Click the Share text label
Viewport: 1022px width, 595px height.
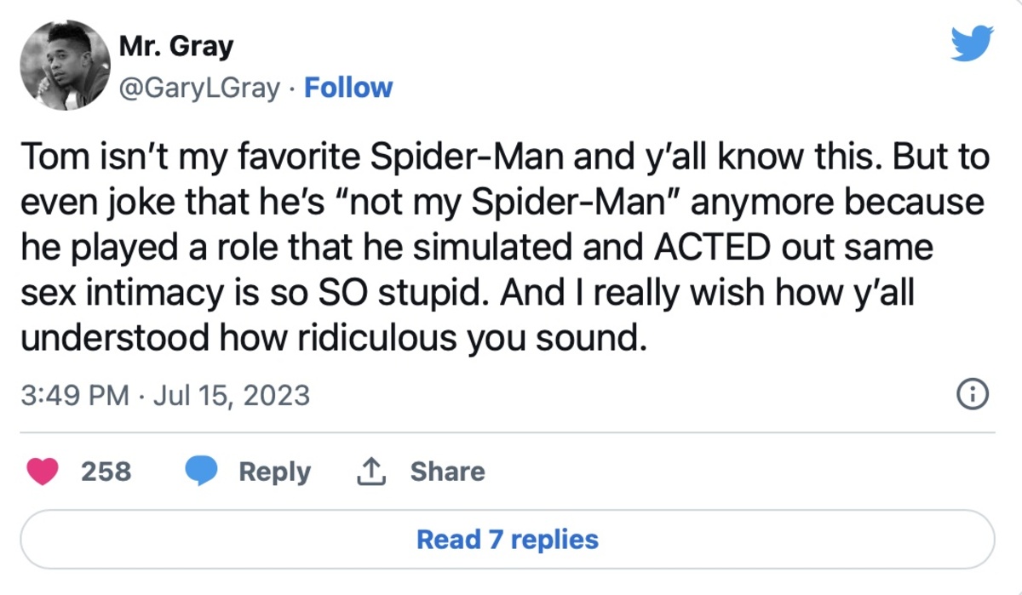point(447,472)
